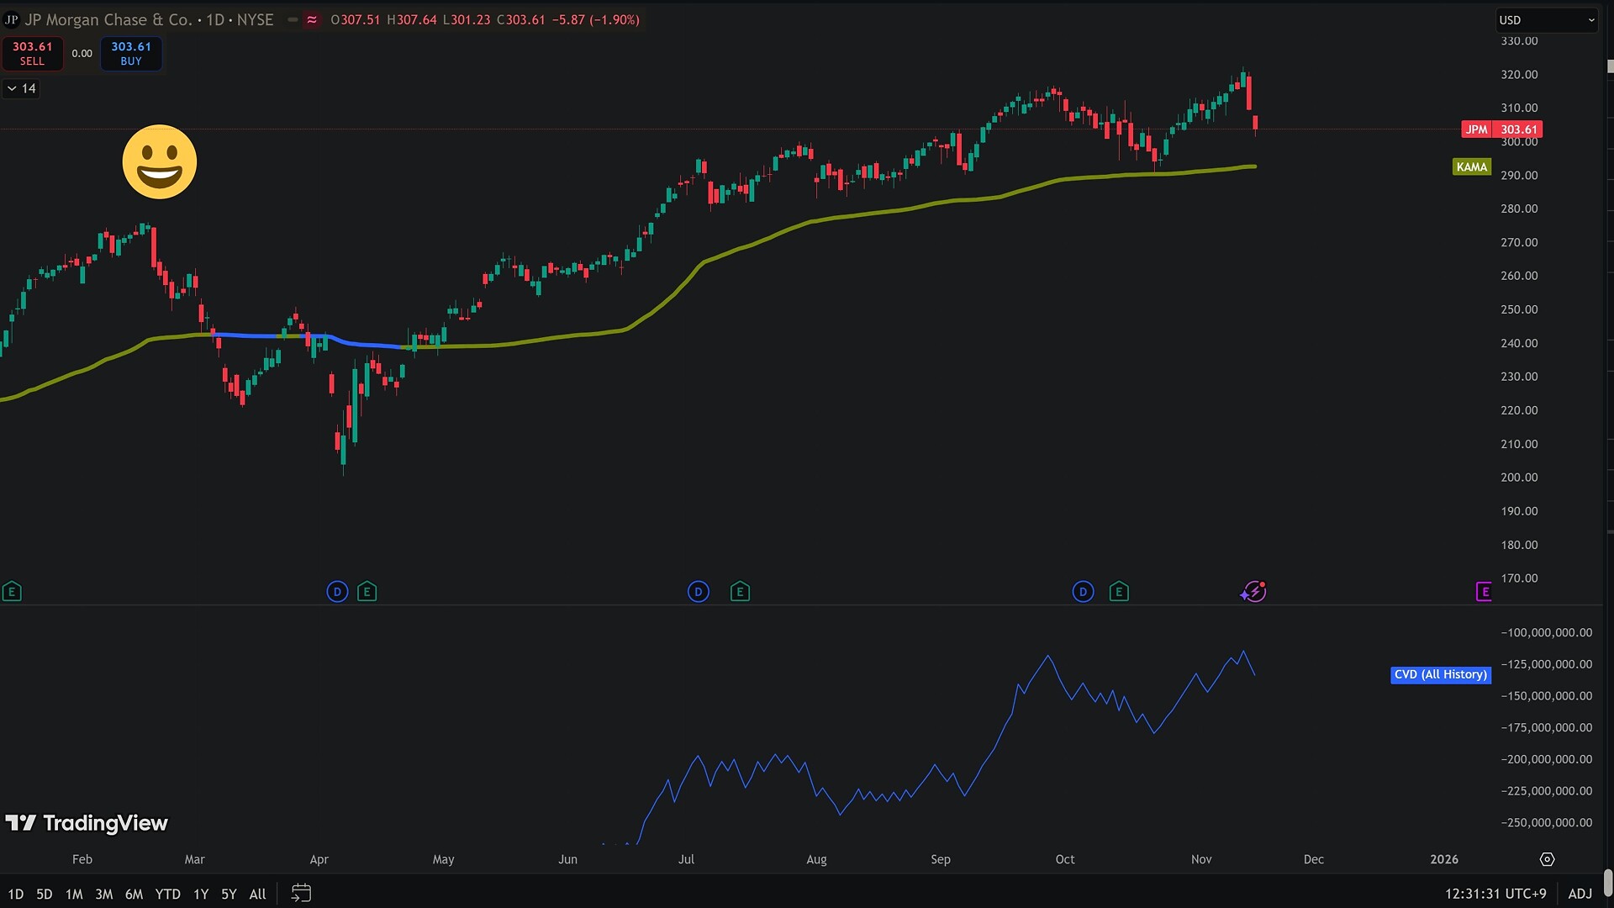This screenshot has height=908, width=1614.
Task: Click the BUY 303.61 button
Action: pos(131,54)
